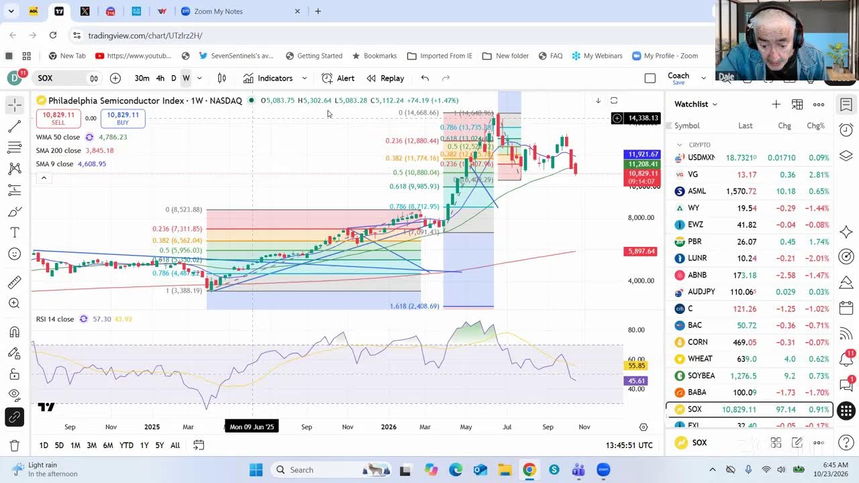Toggle lock all drawings
The width and height of the screenshot is (859, 483).
[x=14, y=374]
